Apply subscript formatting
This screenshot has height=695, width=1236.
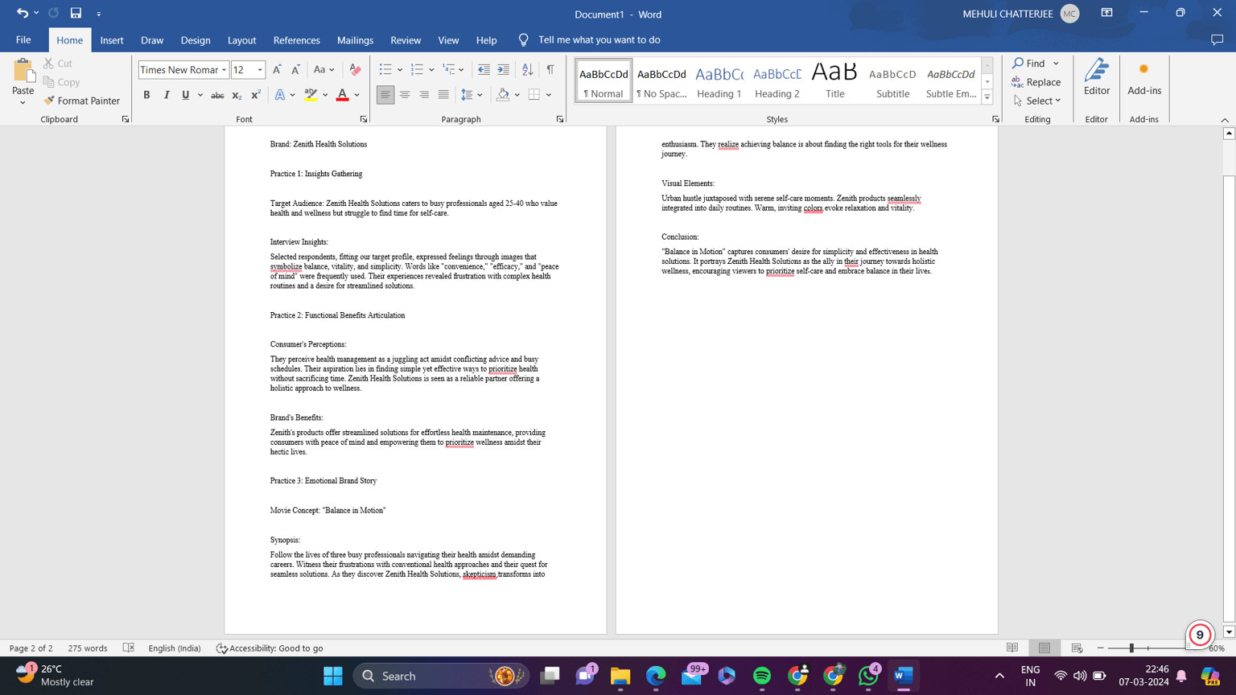coord(237,95)
